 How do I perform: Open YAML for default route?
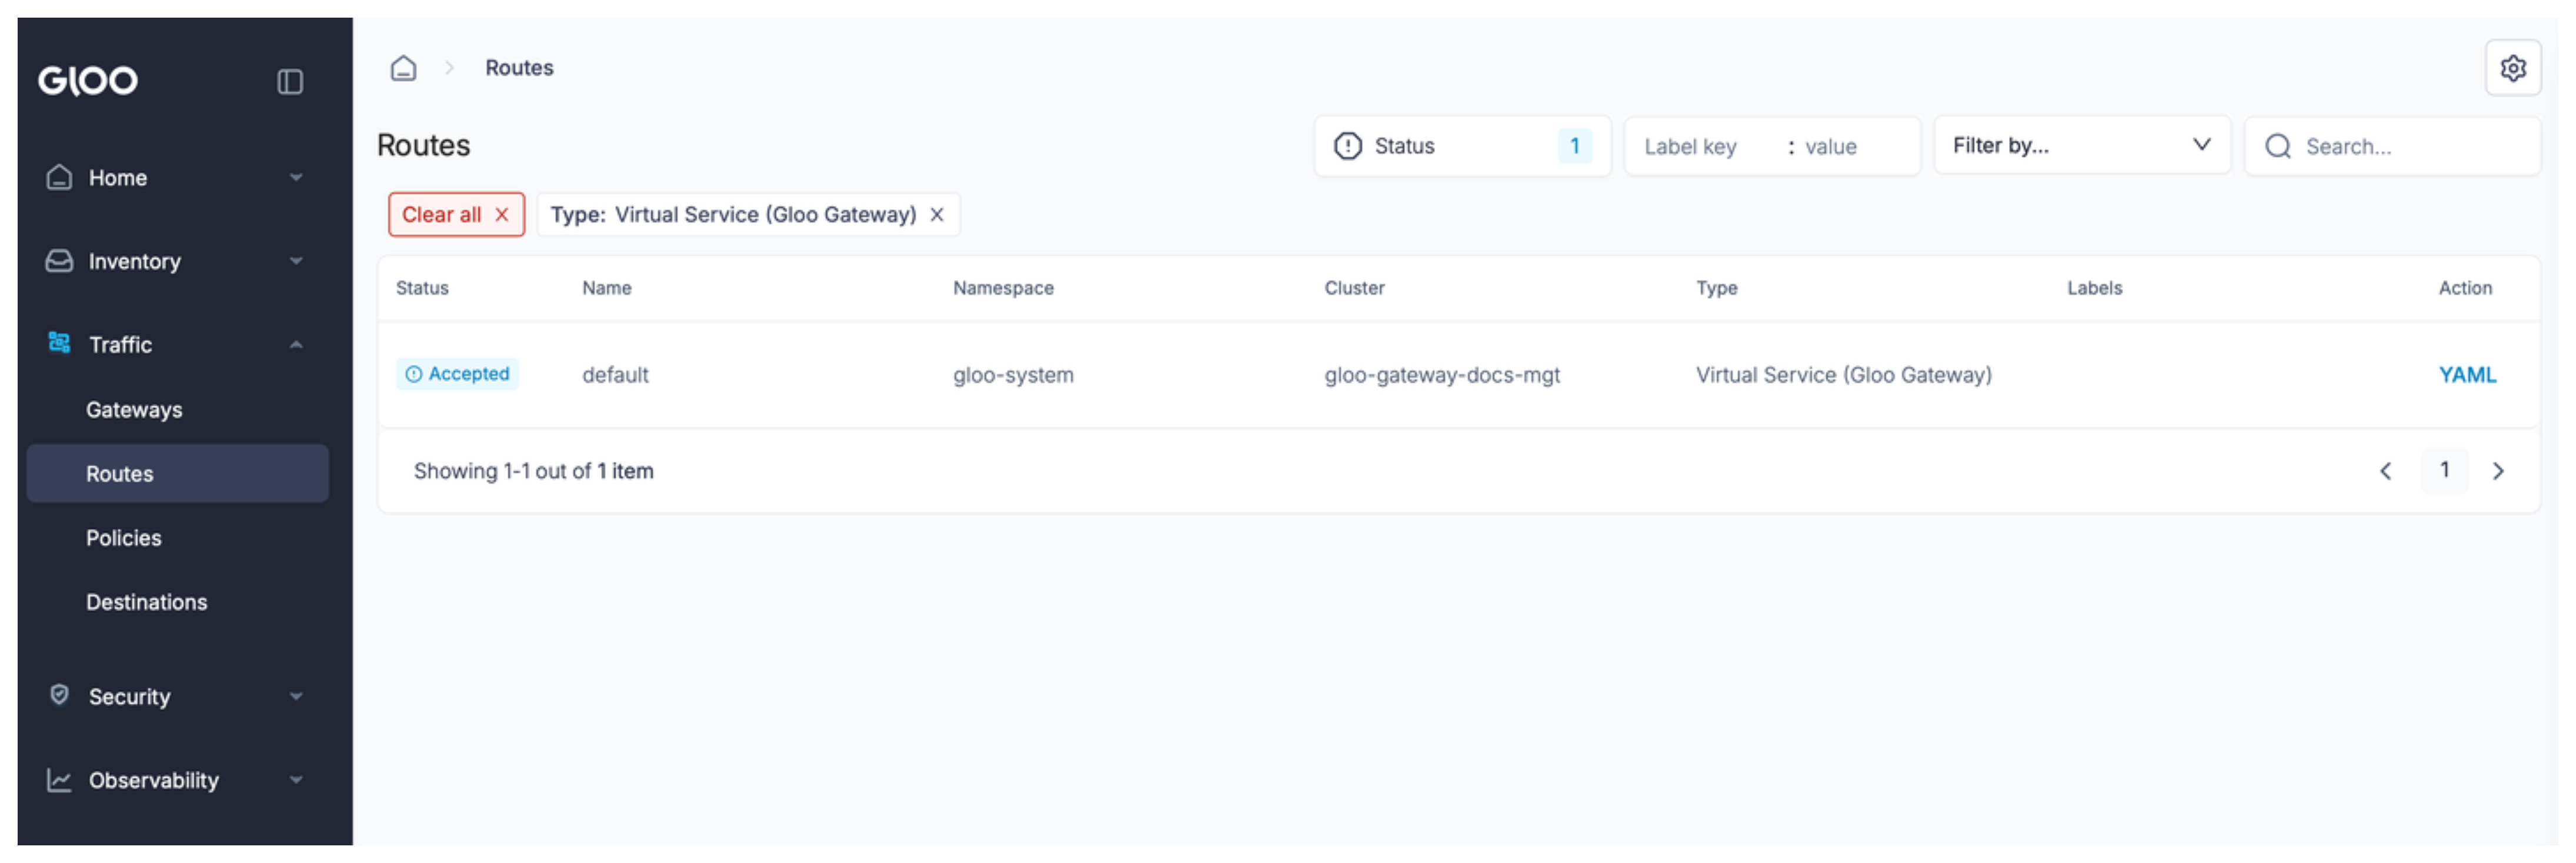(2467, 374)
